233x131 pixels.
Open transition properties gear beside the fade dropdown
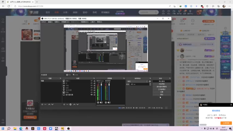[x=150, y=82]
